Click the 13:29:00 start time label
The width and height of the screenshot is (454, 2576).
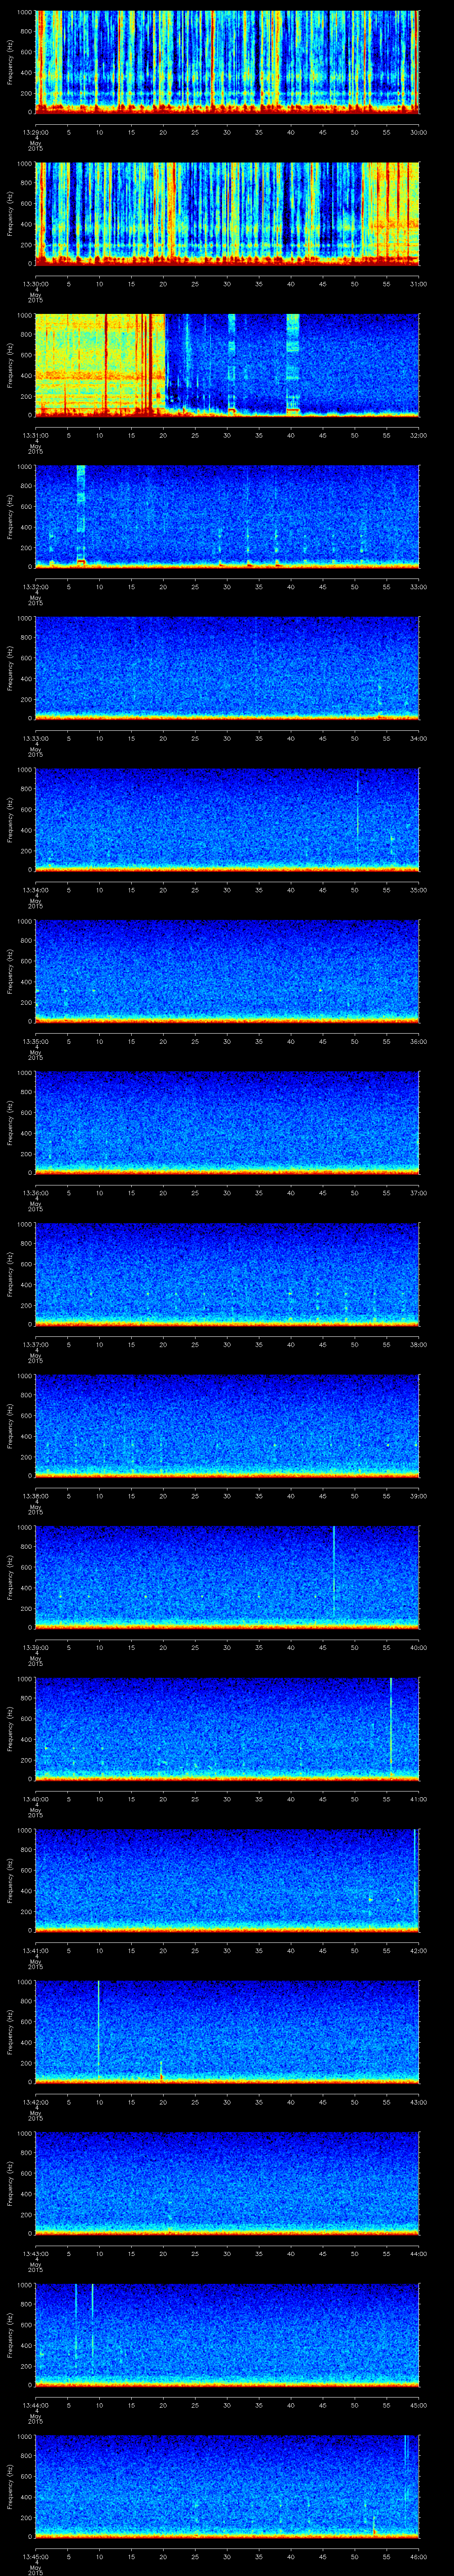[x=35, y=132]
